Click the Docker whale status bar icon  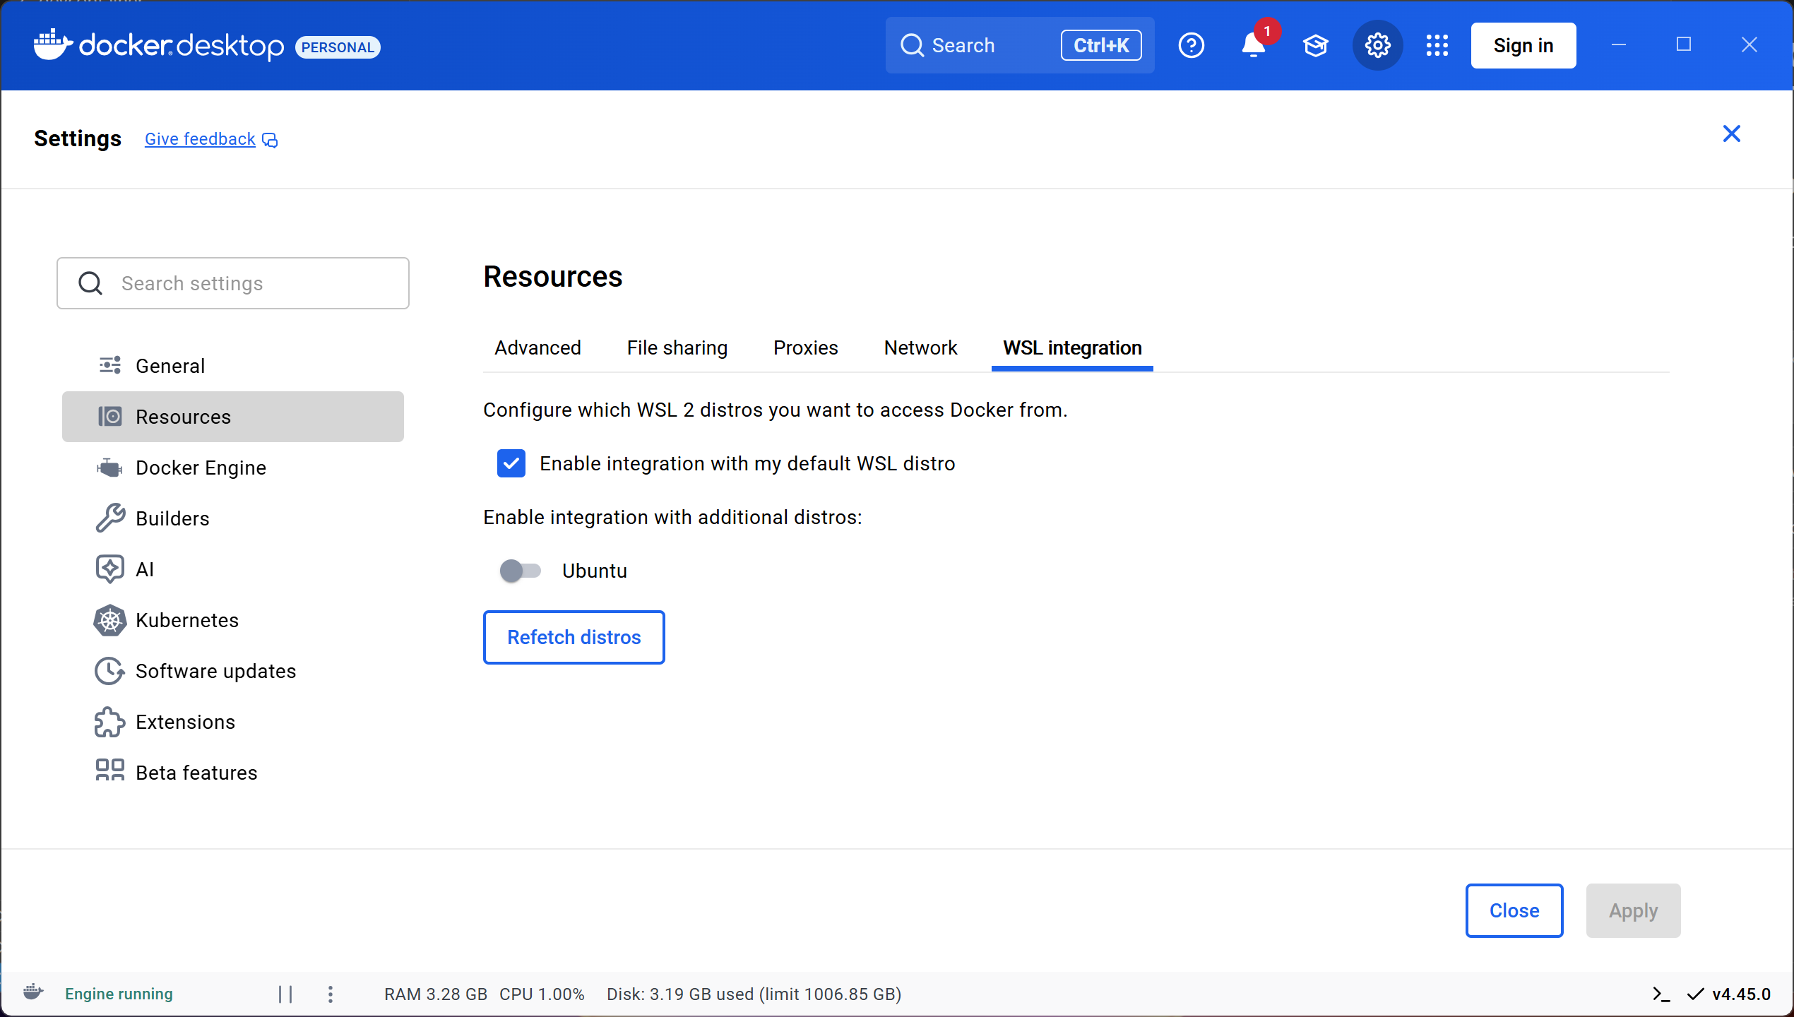click(x=33, y=992)
